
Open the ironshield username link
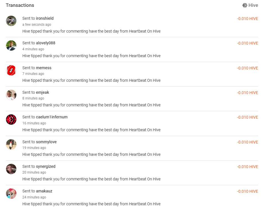(45, 18)
